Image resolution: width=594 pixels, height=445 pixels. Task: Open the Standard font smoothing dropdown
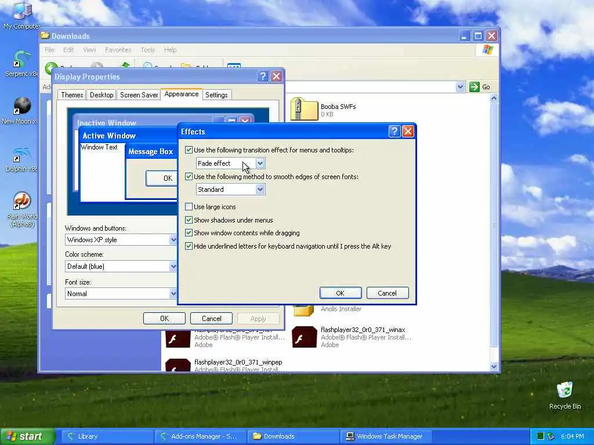tap(260, 189)
